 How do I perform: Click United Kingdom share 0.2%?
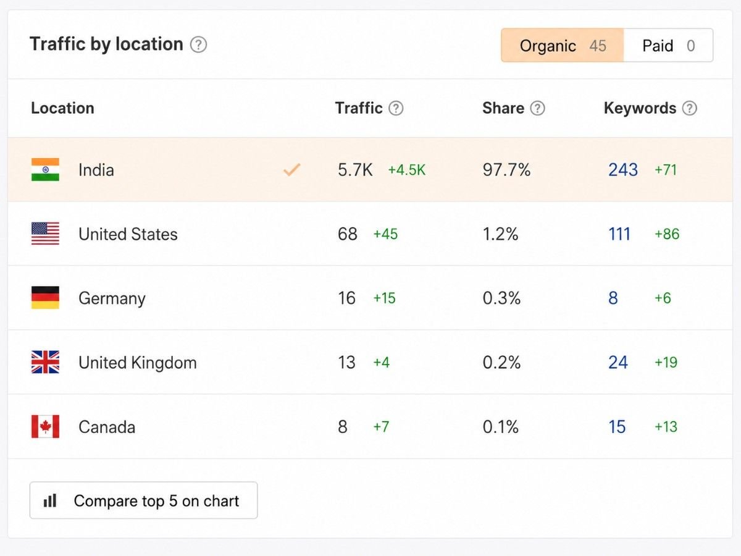click(502, 363)
